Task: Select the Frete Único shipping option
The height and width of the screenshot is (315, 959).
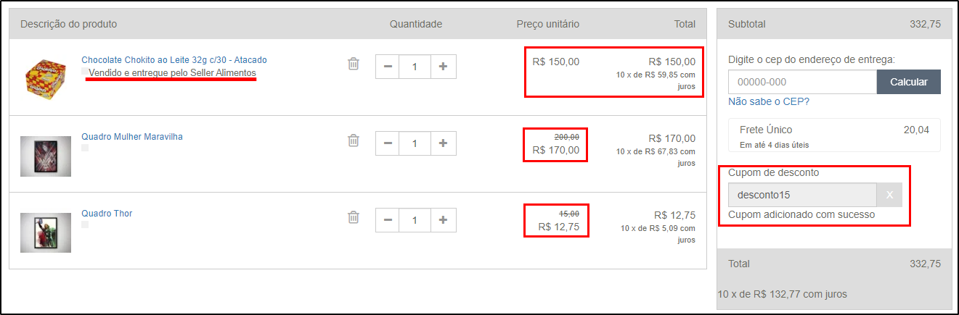Action: [834, 135]
